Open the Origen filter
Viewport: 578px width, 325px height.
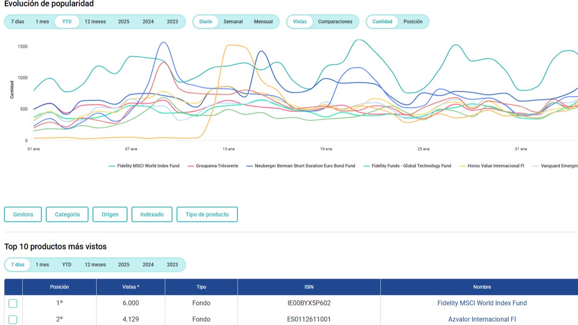pyautogui.click(x=110, y=214)
